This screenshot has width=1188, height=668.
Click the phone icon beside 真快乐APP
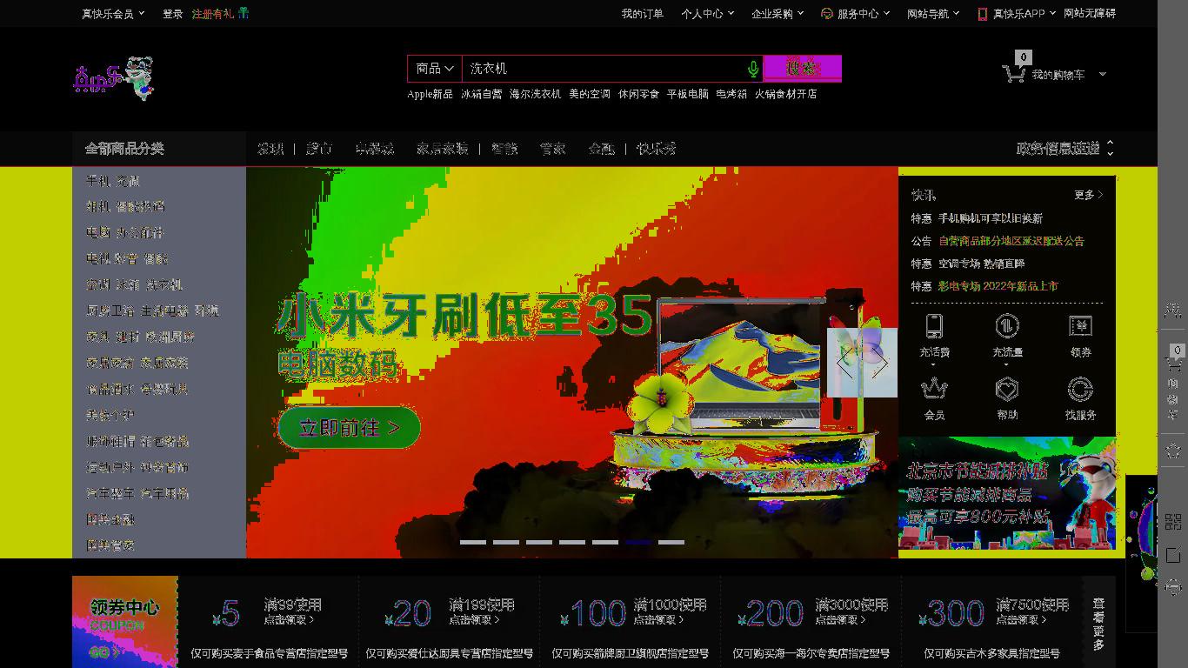coord(983,14)
